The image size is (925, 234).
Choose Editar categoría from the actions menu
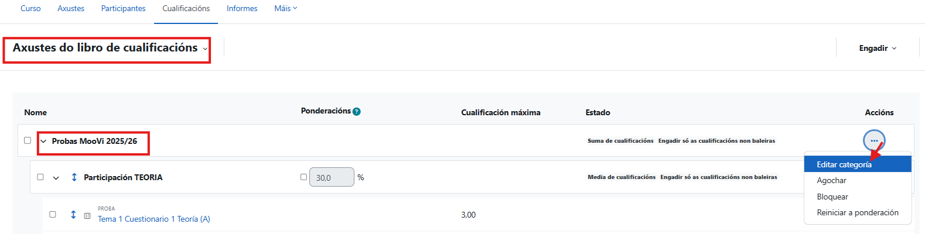[x=844, y=164]
